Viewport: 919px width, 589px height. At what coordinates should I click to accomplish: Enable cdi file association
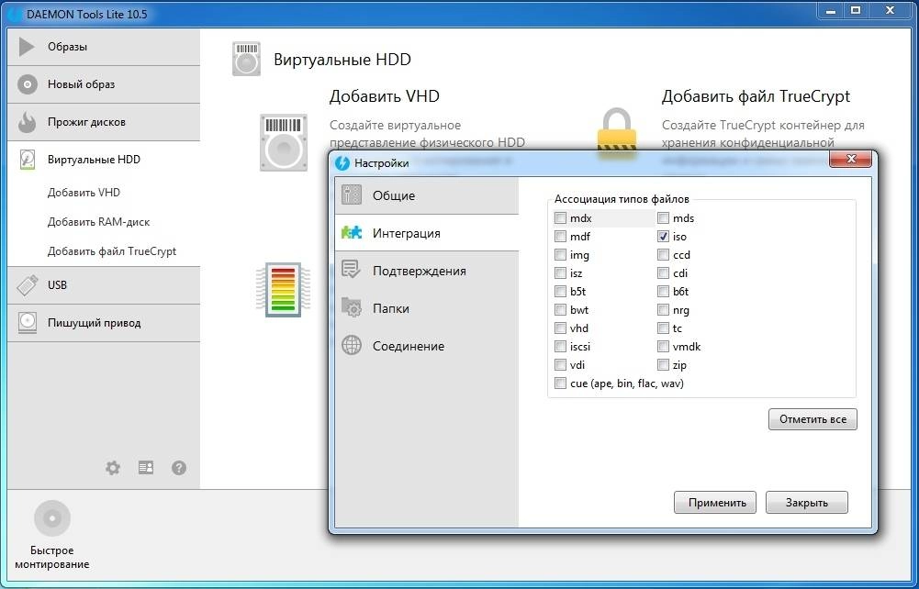pyautogui.click(x=663, y=272)
